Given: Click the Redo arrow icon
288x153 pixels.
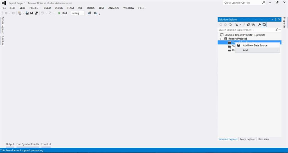Looking at the screenshot, I should tap(50, 13).
